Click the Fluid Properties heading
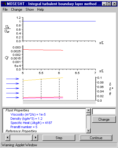This screenshot has width=118, height=148. click(17, 110)
